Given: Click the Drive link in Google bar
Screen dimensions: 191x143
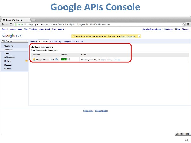Looking at the screenshot, I should pyautogui.click(x=54, y=29).
